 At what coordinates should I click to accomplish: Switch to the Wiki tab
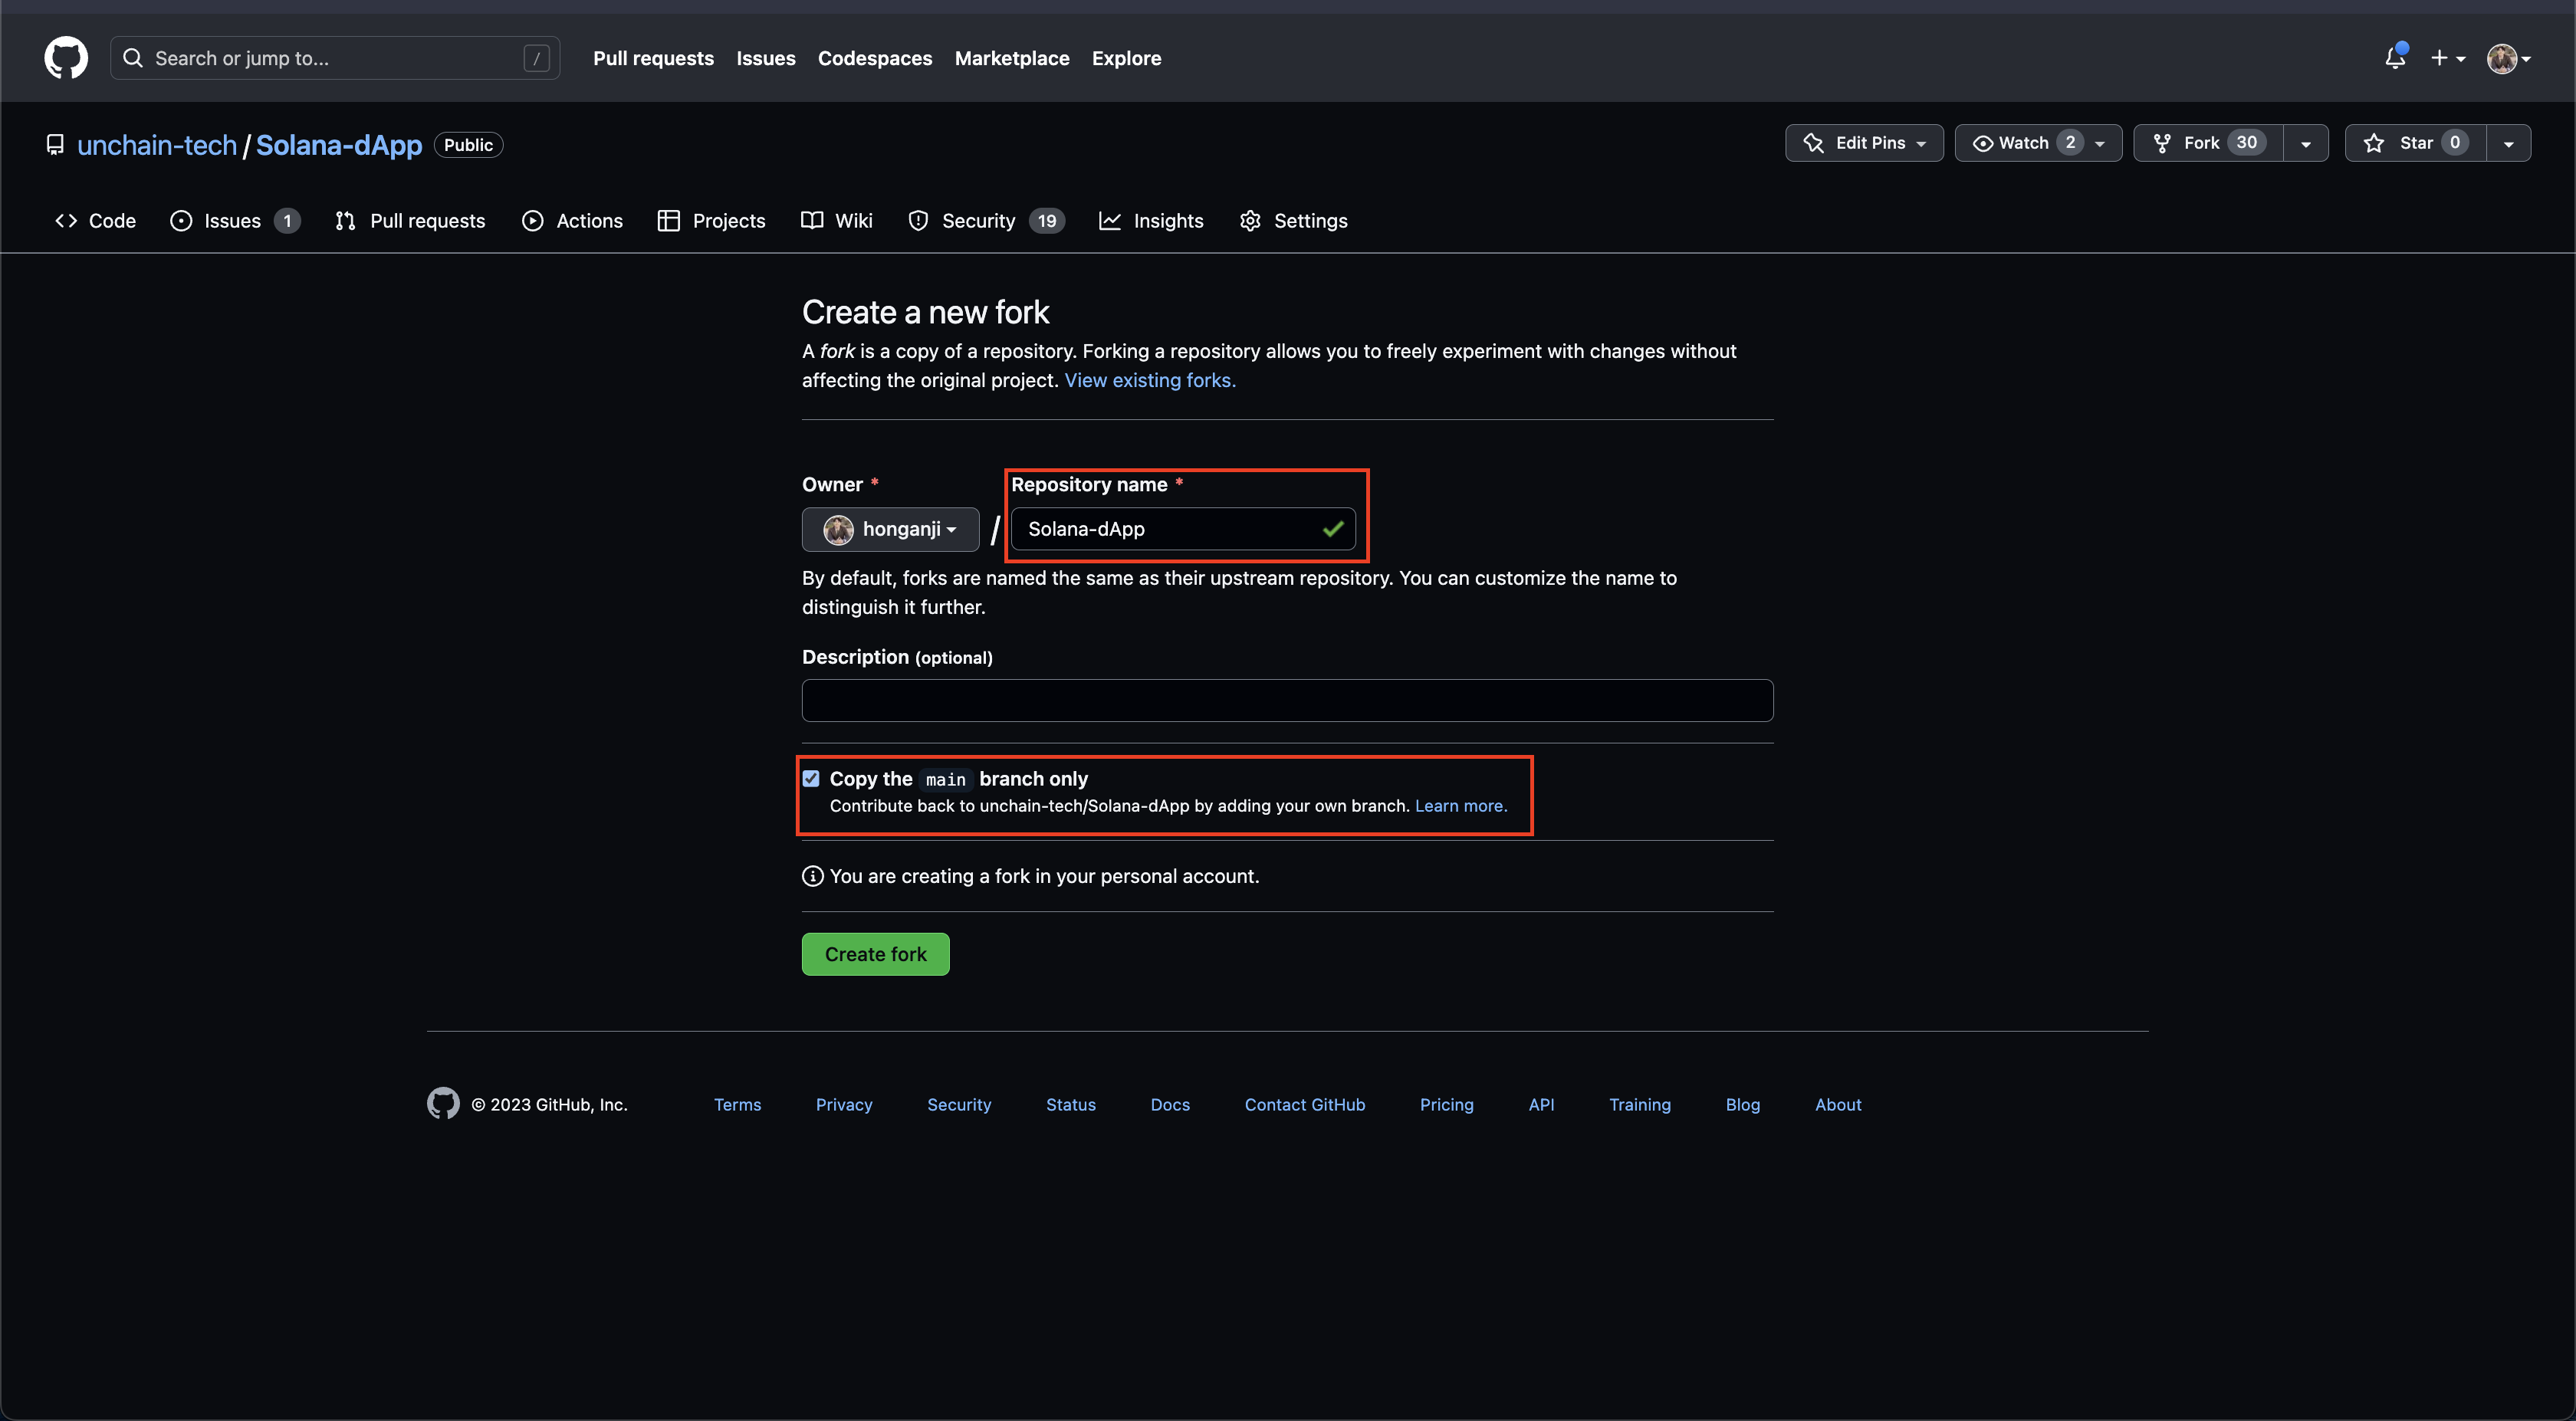coord(837,221)
